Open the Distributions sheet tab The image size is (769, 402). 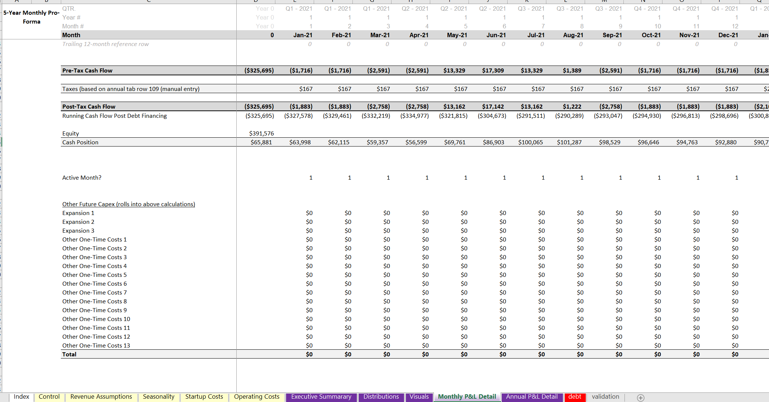(x=382, y=397)
